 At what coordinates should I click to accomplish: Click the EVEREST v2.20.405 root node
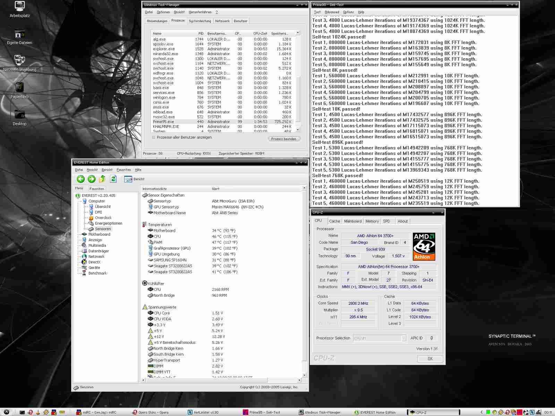click(99, 196)
